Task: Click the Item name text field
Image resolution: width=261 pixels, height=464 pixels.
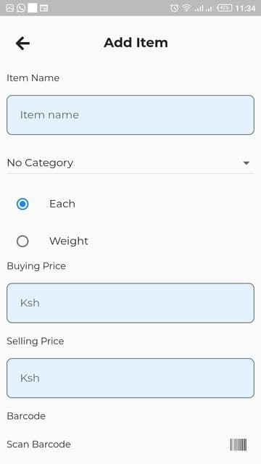Action: coord(130,115)
